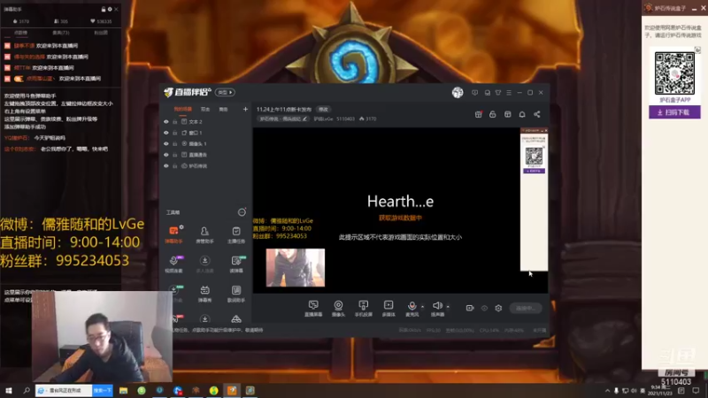This screenshot has height=398, width=708.
Task: Click the taskbar search input field
Action: click(x=64, y=390)
